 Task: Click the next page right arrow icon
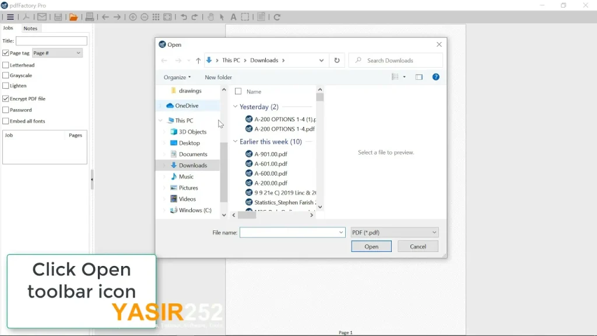117,17
